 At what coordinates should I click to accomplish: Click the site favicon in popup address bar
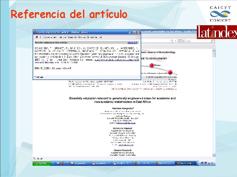37,37
